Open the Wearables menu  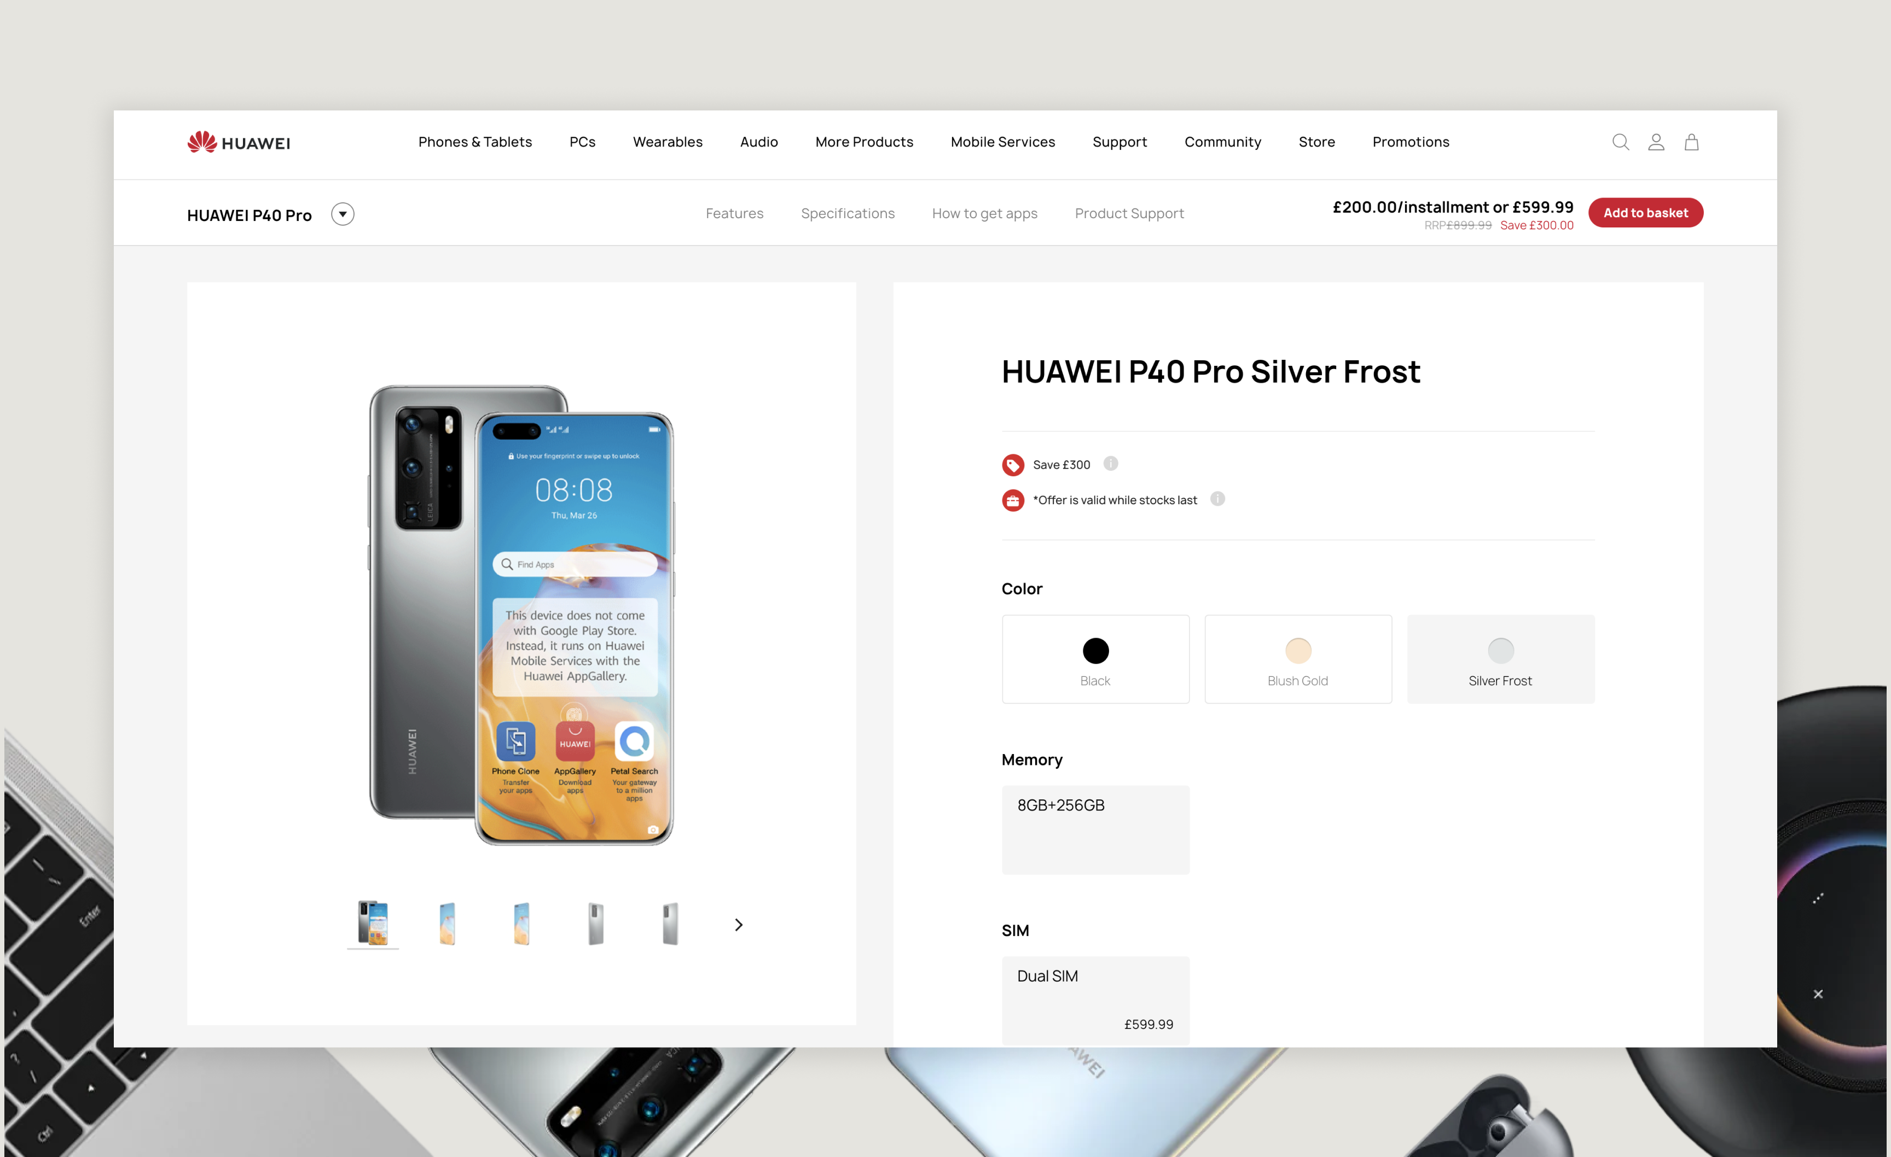(x=668, y=142)
